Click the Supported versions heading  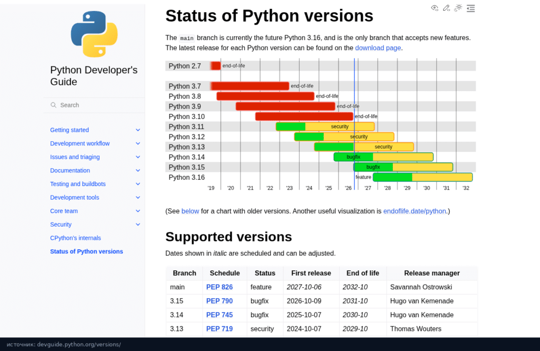point(229,237)
